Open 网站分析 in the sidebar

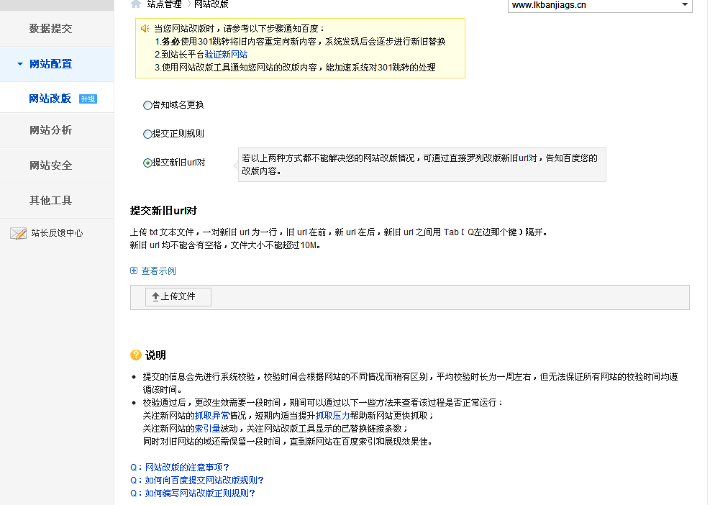[50, 130]
